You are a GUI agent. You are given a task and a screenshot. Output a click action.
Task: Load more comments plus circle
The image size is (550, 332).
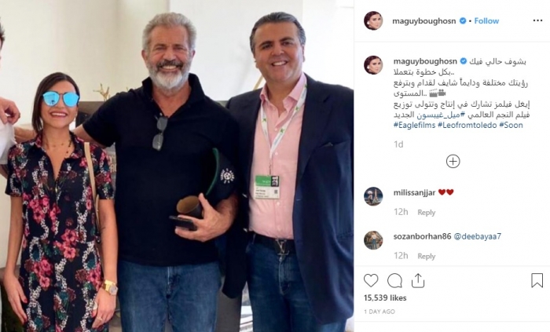[x=453, y=162]
